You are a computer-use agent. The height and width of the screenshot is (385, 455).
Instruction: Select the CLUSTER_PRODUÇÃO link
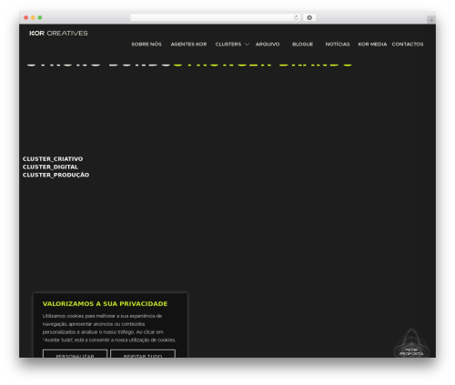56,175
